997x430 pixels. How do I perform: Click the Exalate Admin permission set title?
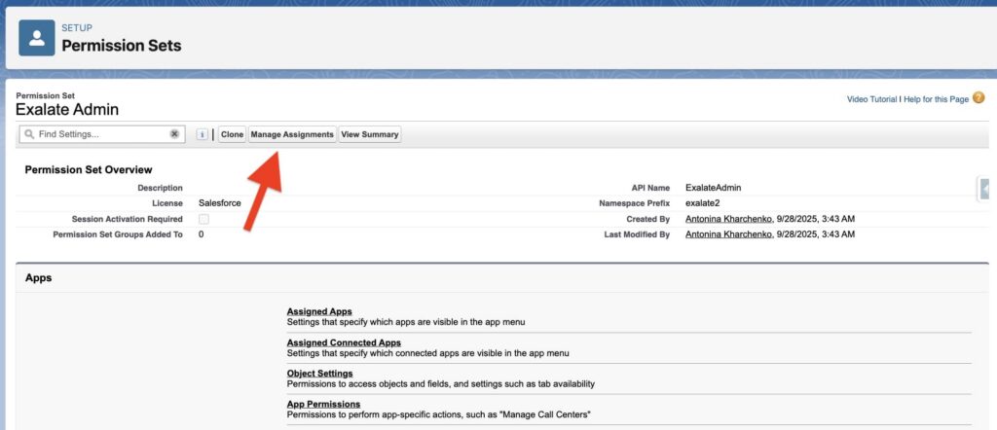[x=67, y=110]
